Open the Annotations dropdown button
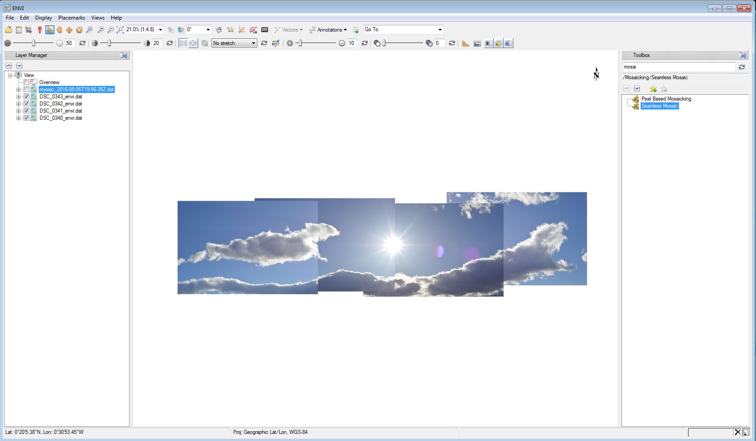This screenshot has width=756, height=441. tap(328, 30)
